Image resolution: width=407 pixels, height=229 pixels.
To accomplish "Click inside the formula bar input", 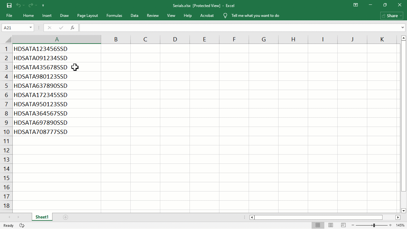I will tap(240, 28).
